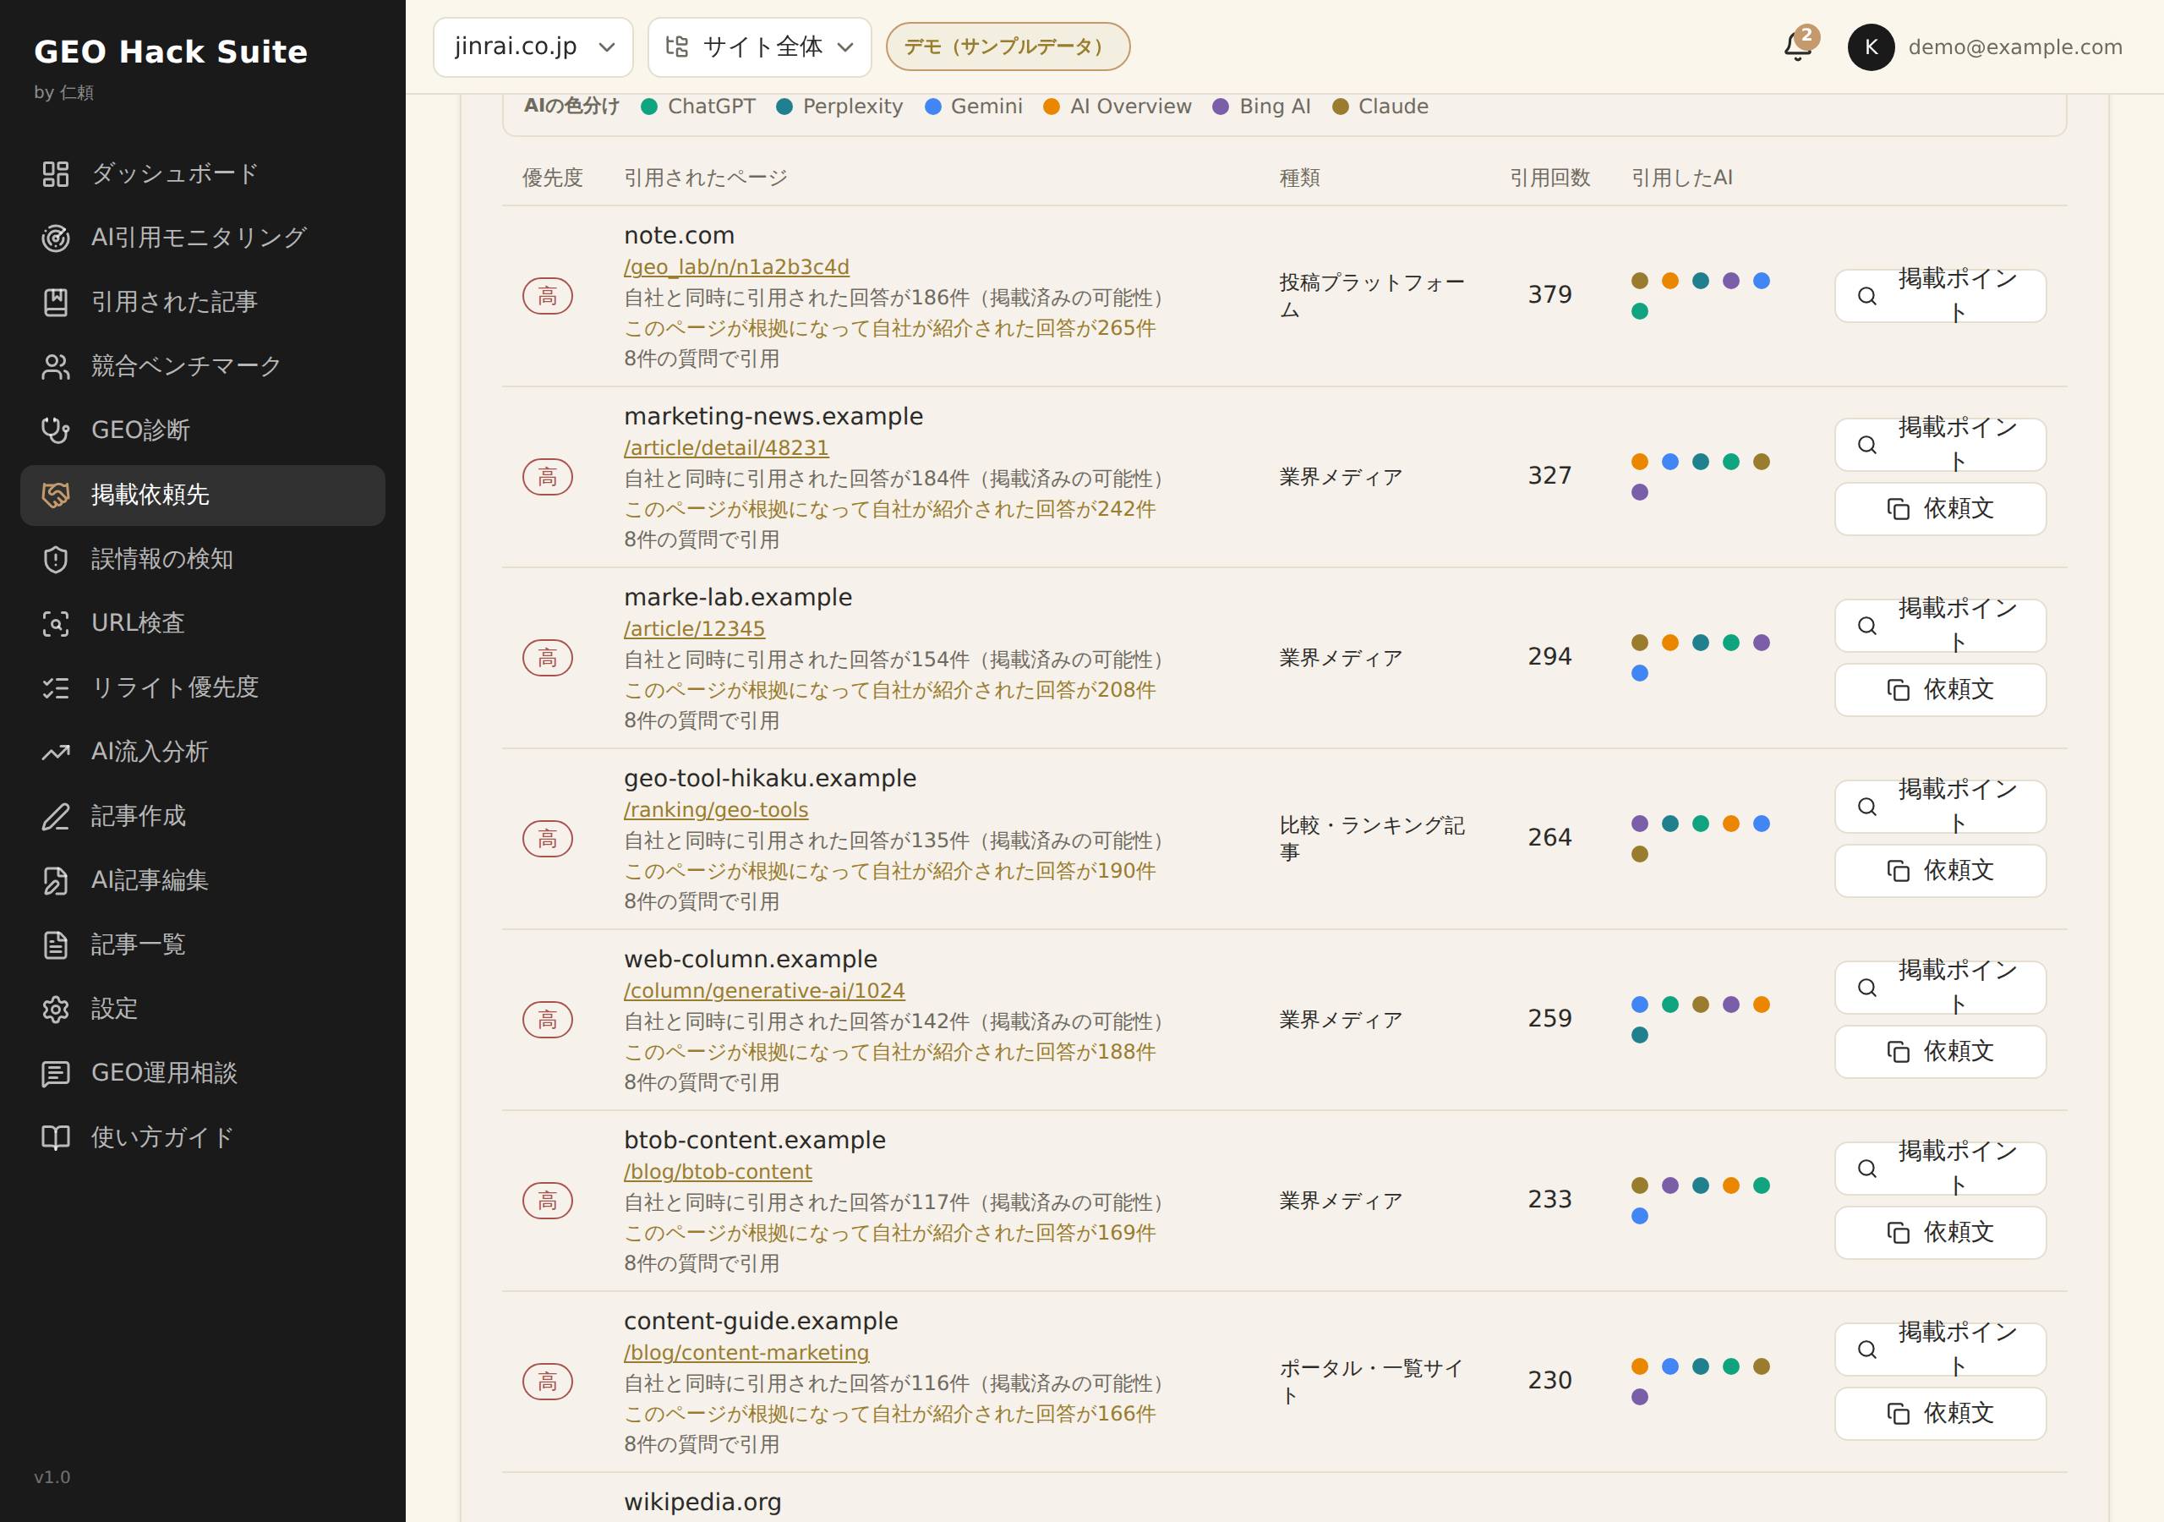Click the AI記事編集 file-edit icon
2164x1522 pixels.
click(x=56, y=880)
